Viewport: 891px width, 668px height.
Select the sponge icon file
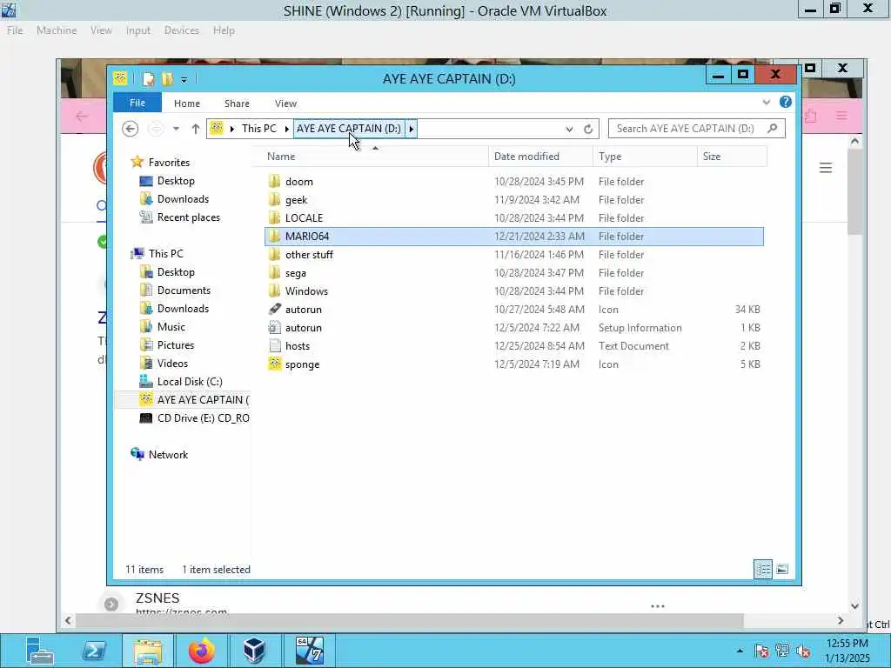(x=302, y=364)
